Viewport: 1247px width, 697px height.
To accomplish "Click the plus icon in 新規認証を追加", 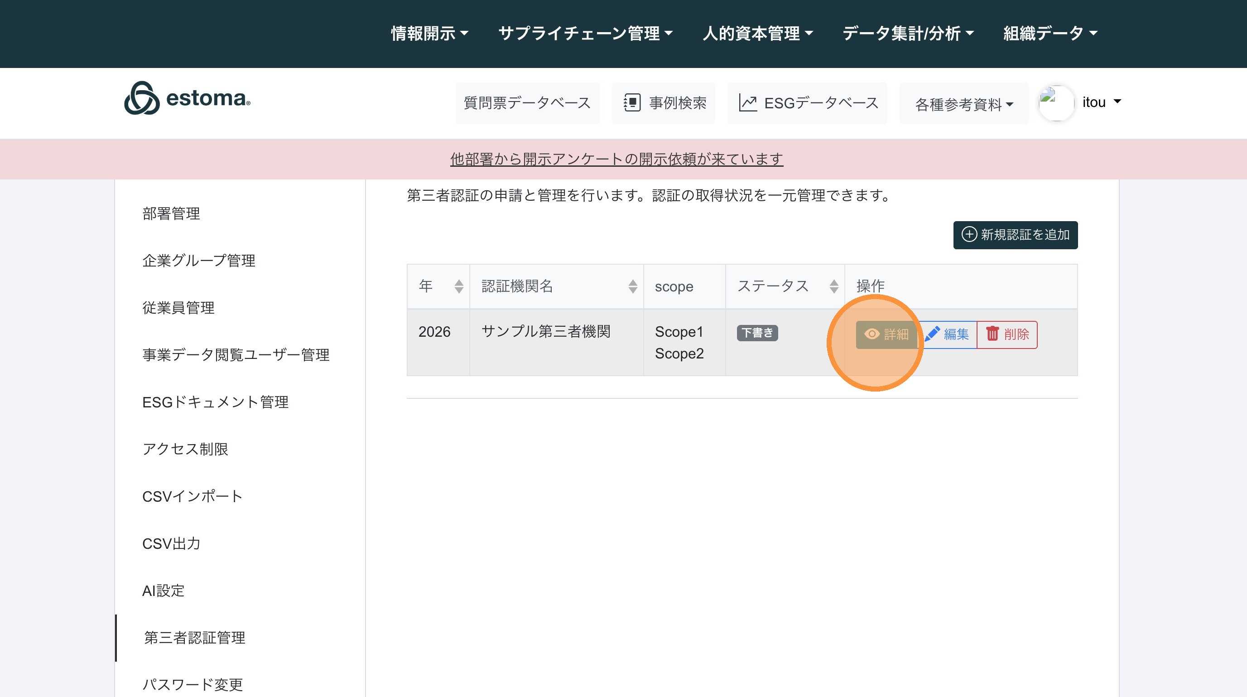I will tap(969, 235).
